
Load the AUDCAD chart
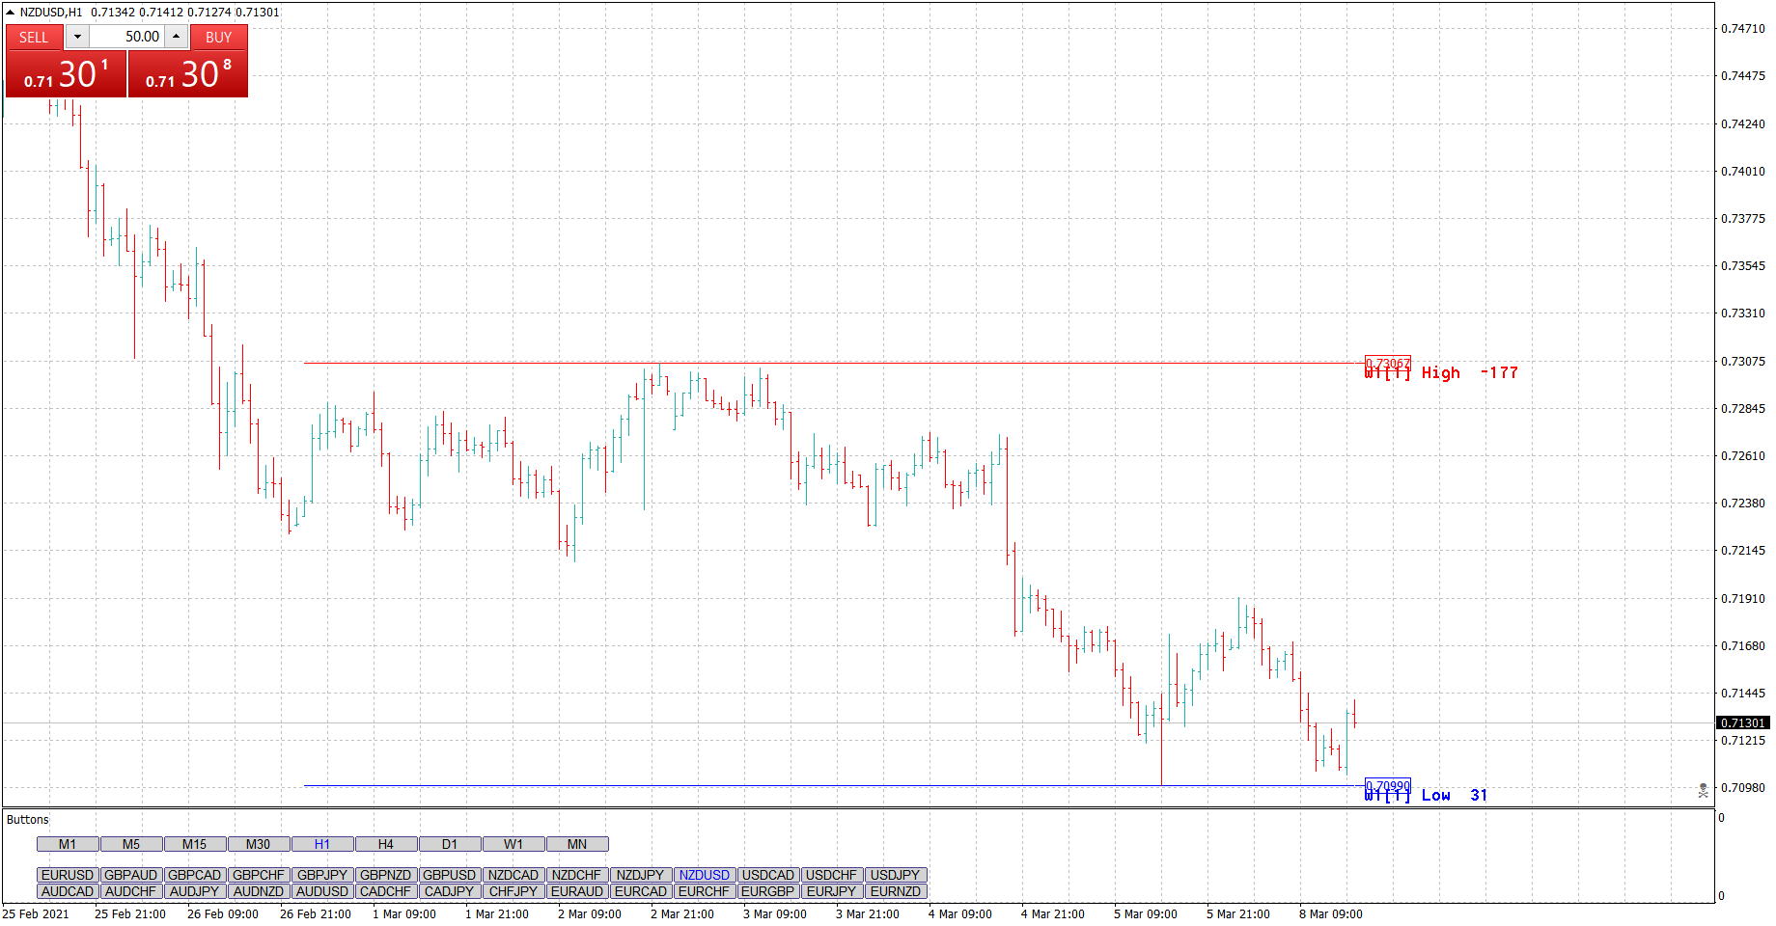click(68, 891)
